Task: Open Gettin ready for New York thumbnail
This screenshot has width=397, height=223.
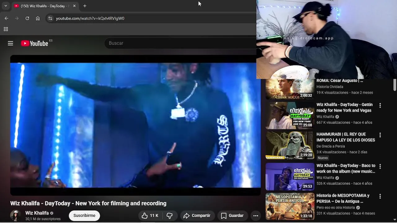Action: tap(290, 116)
